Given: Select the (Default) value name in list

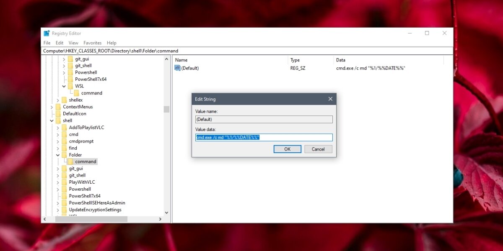Looking at the screenshot, I should pos(190,68).
